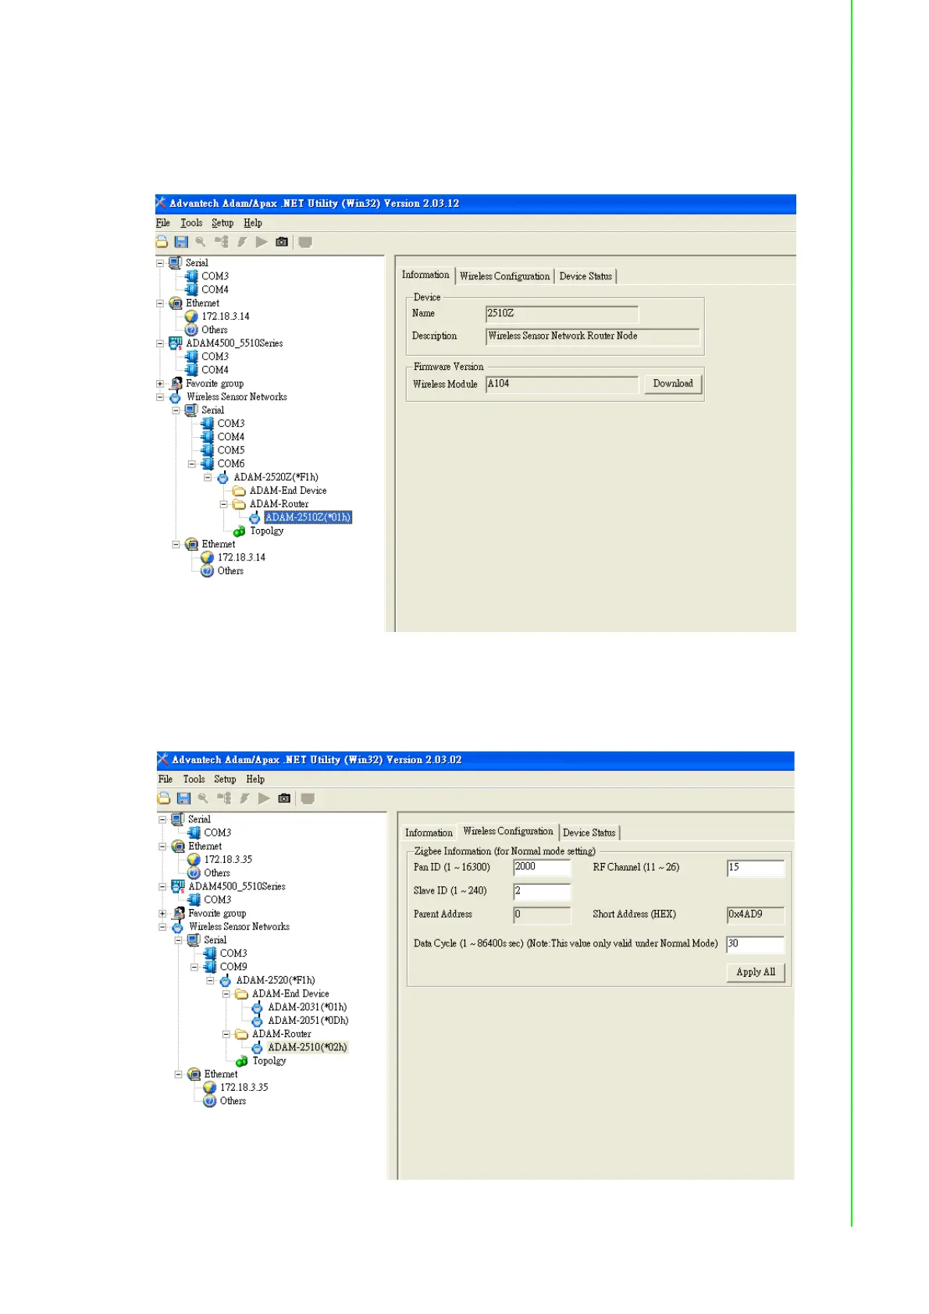Viewport: 929px width, 1314px height.
Task: Click the folder icon beside ADAM-Router in version 2.03.02
Action: coord(242,1035)
